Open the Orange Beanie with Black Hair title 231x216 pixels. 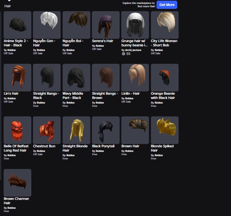click(x=163, y=96)
